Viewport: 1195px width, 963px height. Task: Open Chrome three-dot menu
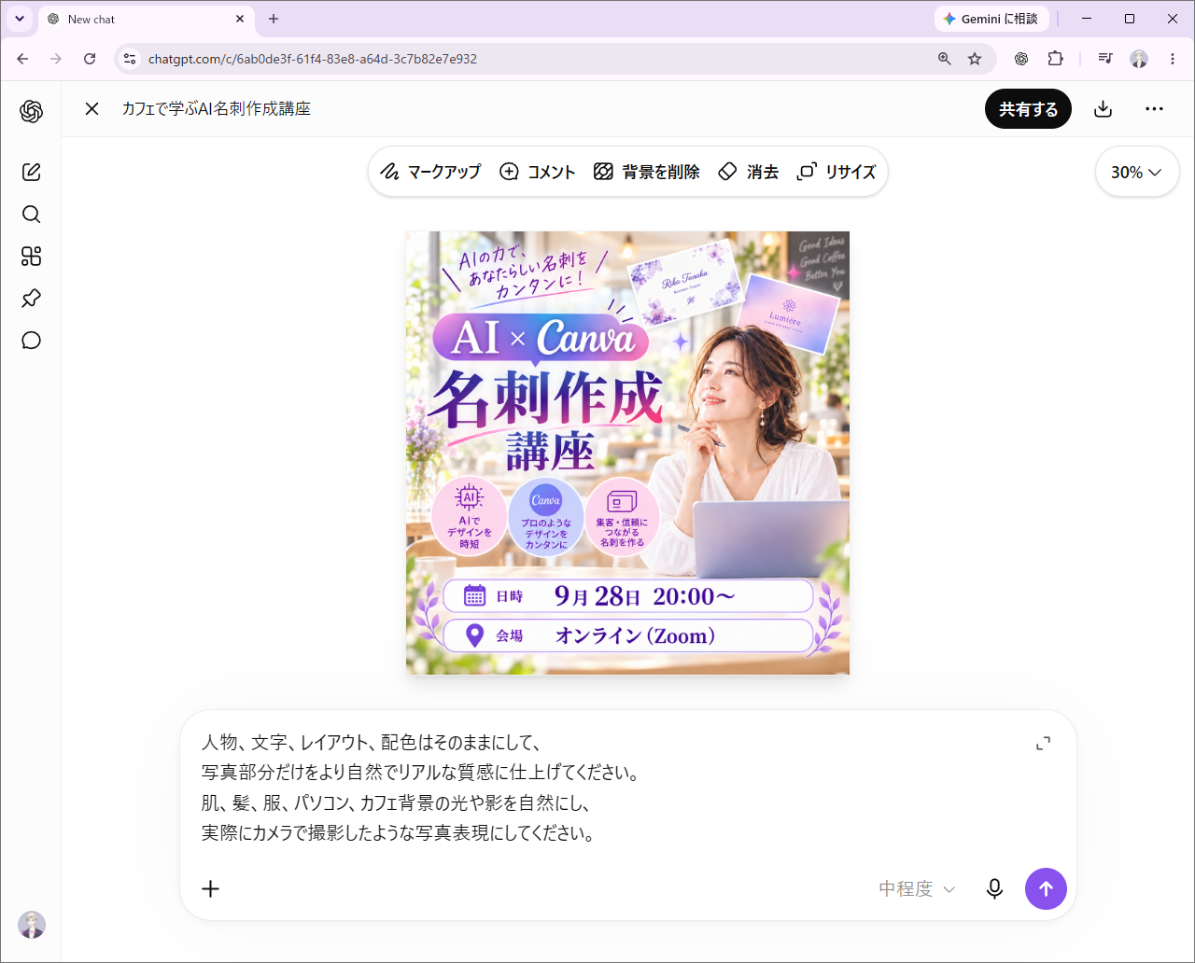tap(1173, 59)
